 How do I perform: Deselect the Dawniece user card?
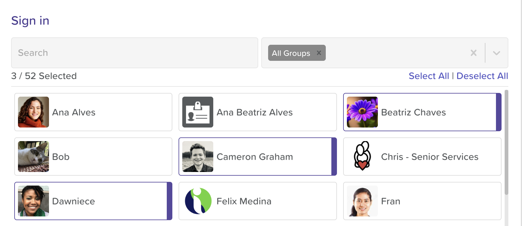point(93,201)
